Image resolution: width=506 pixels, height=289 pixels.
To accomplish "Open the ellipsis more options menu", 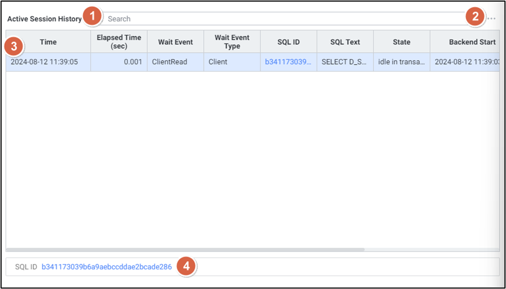I will pyautogui.click(x=491, y=19).
